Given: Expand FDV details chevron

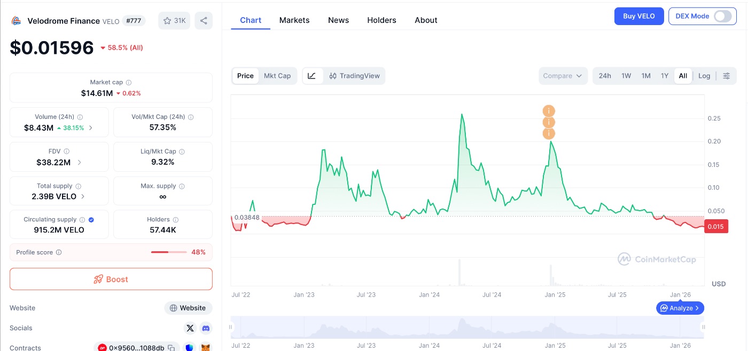Looking at the screenshot, I should tap(80, 162).
